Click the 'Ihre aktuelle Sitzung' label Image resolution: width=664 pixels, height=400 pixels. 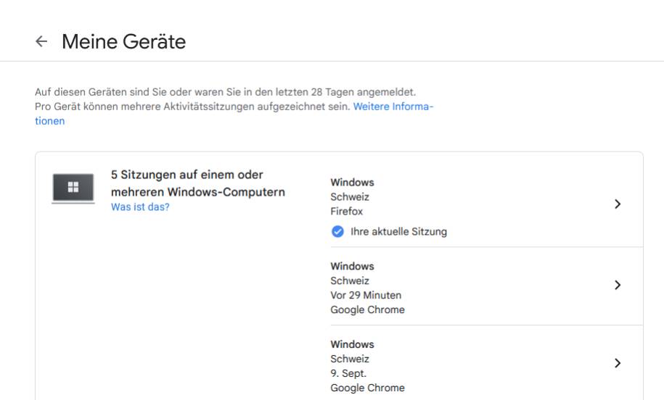point(398,232)
